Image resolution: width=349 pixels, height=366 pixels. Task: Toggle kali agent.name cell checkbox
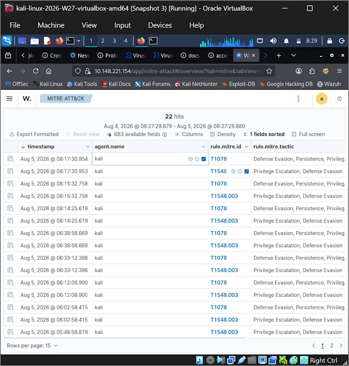click(x=204, y=159)
